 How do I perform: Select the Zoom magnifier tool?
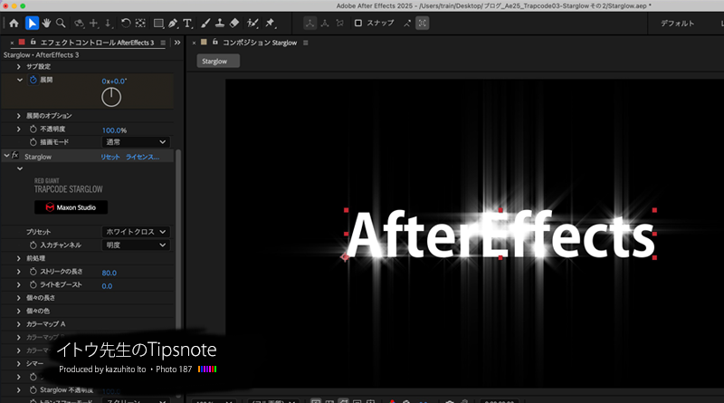click(61, 24)
